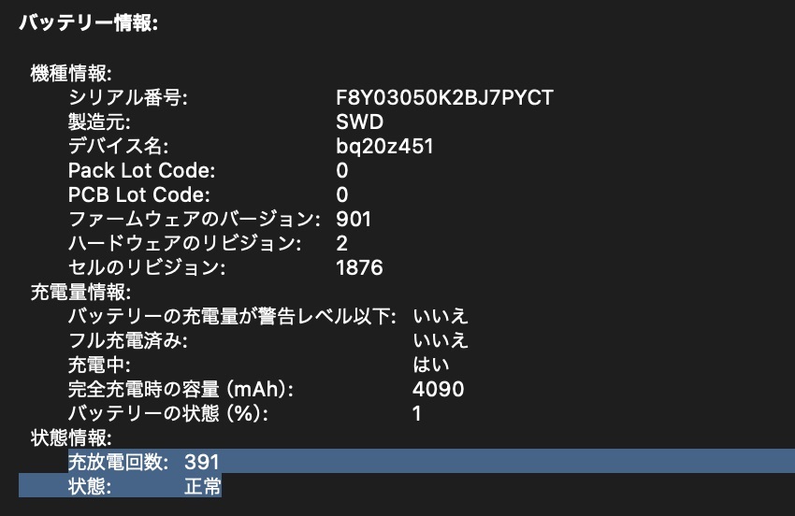Image resolution: width=795 pixels, height=516 pixels.
Task: Click the PCB Lot Code label
Action: pos(139,194)
